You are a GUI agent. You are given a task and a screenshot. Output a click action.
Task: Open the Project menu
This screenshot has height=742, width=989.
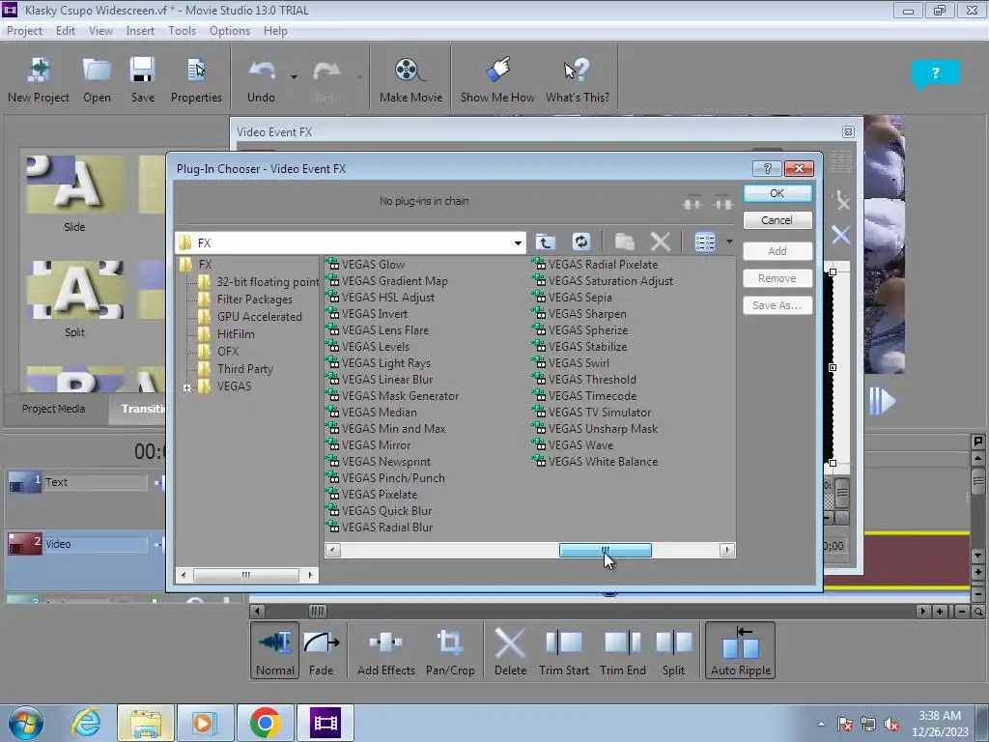point(24,30)
